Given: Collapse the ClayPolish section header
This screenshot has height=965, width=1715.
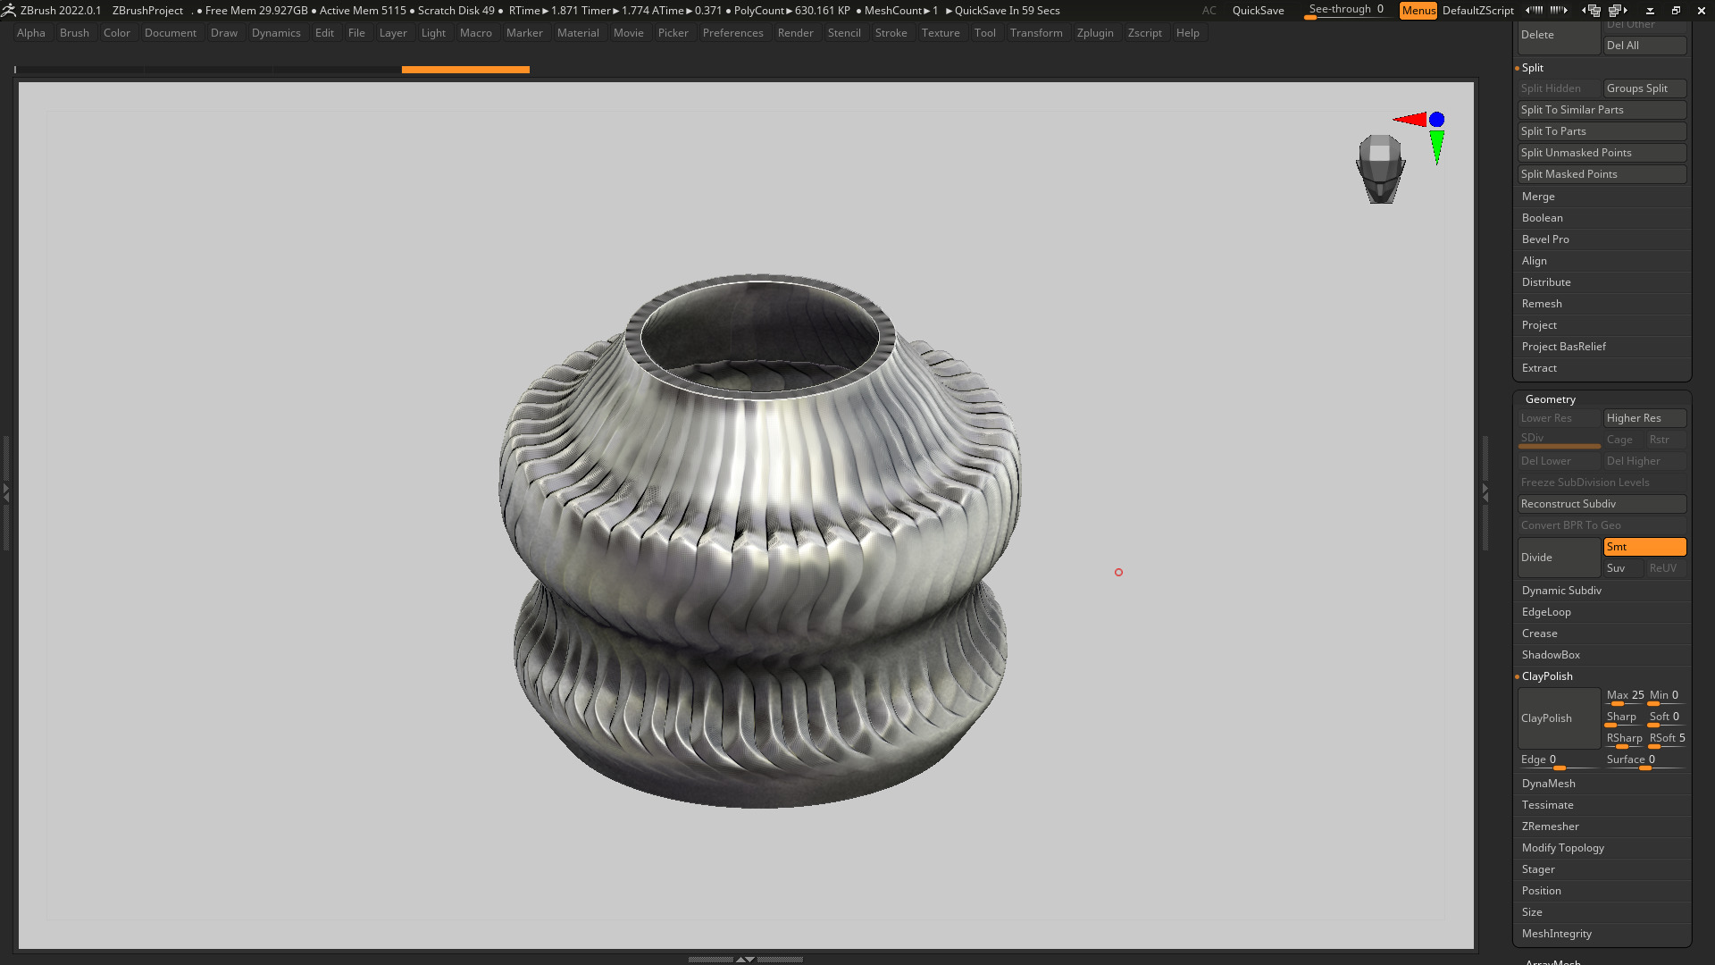Looking at the screenshot, I should point(1547,676).
